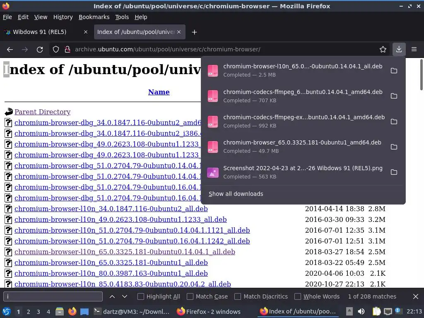Enable the Match Case checkbox
The image size is (424, 318).
pyautogui.click(x=190, y=296)
